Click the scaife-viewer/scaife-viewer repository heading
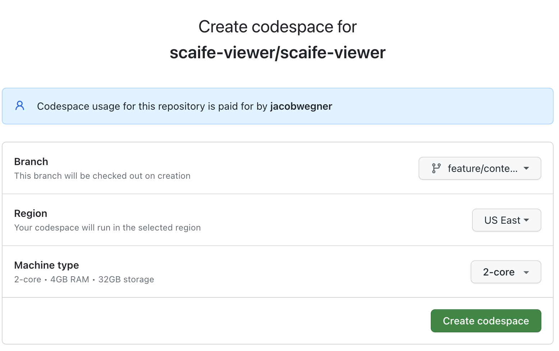This screenshot has height=351, width=559. (277, 53)
